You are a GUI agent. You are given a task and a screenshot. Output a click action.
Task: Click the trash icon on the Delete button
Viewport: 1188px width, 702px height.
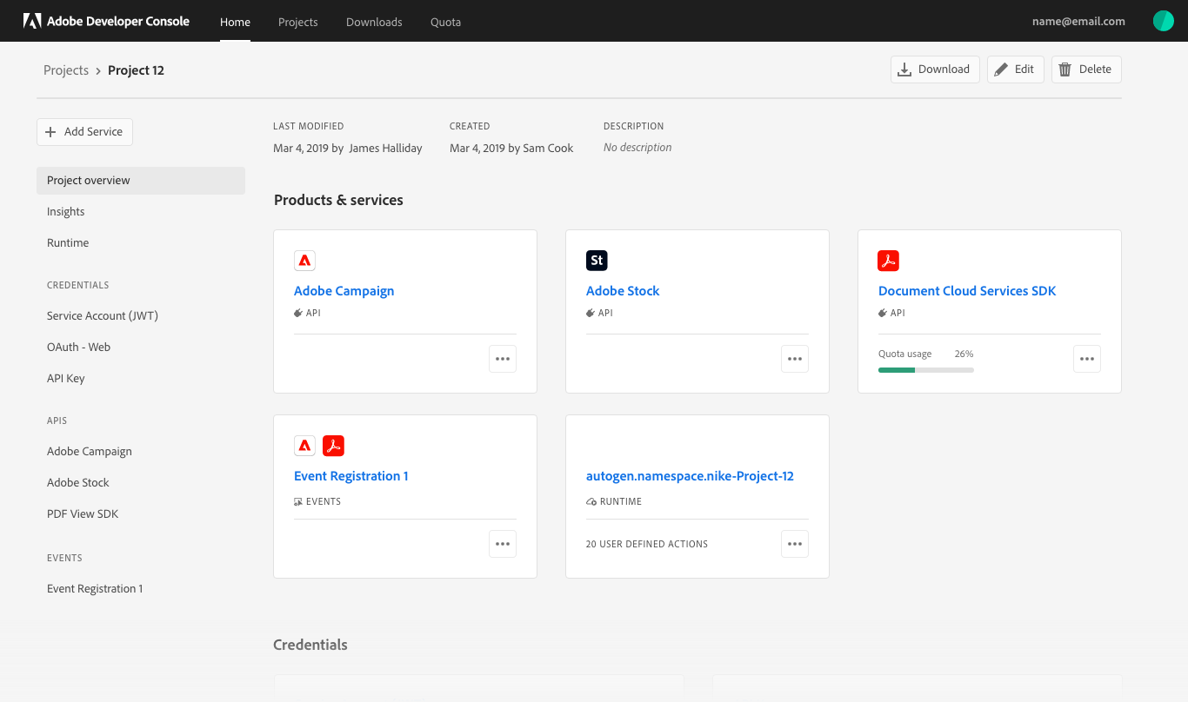1066,69
